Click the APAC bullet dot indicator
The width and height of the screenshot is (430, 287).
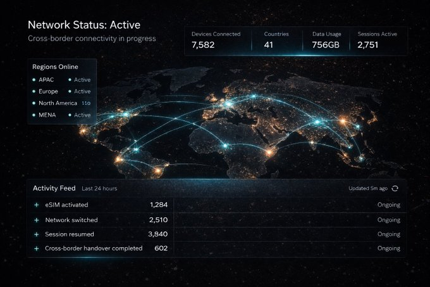[x=34, y=80]
